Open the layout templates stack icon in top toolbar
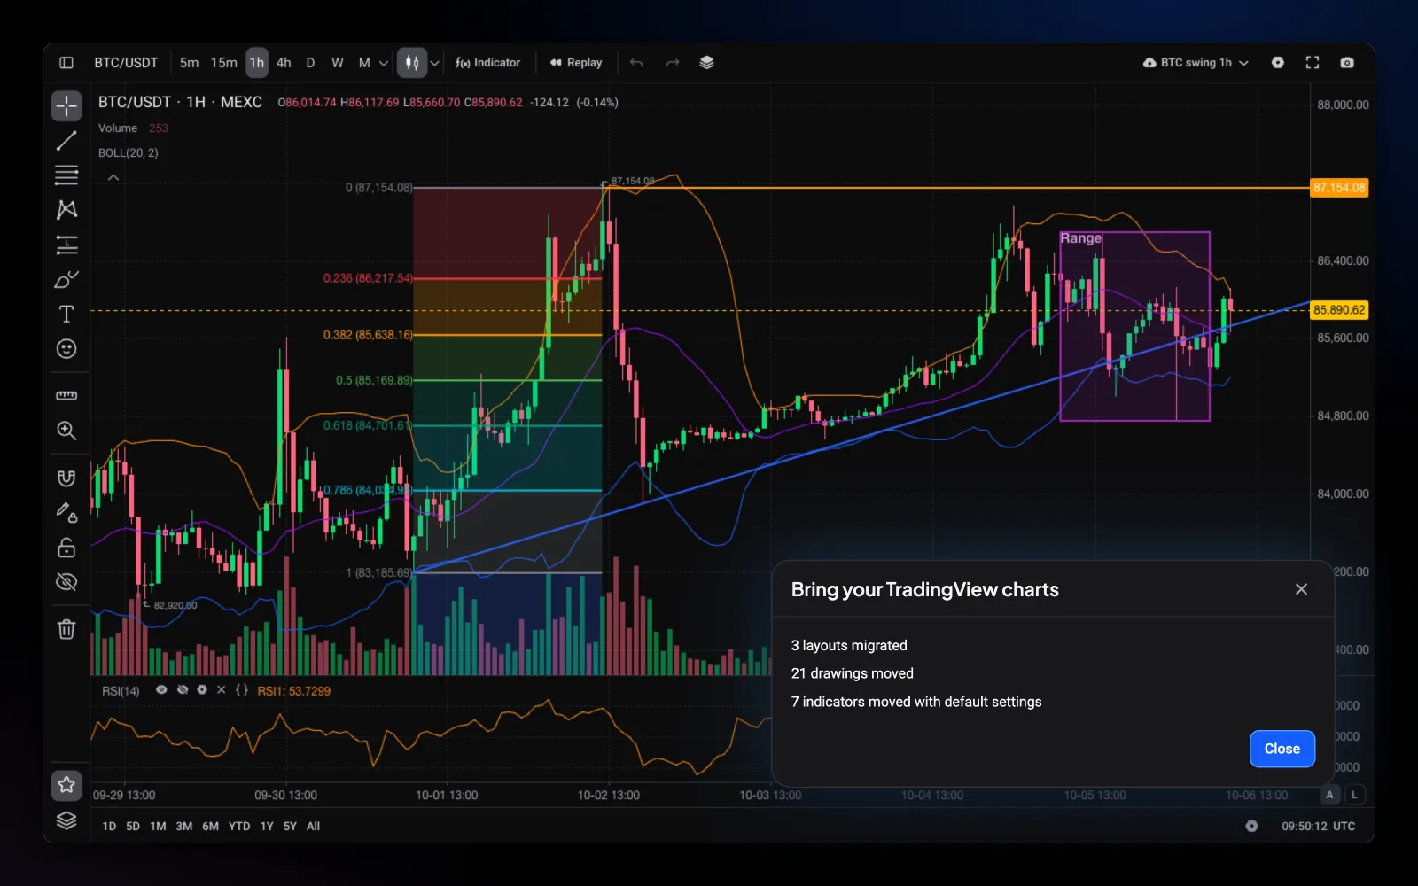This screenshot has width=1418, height=886. (x=706, y=63)
